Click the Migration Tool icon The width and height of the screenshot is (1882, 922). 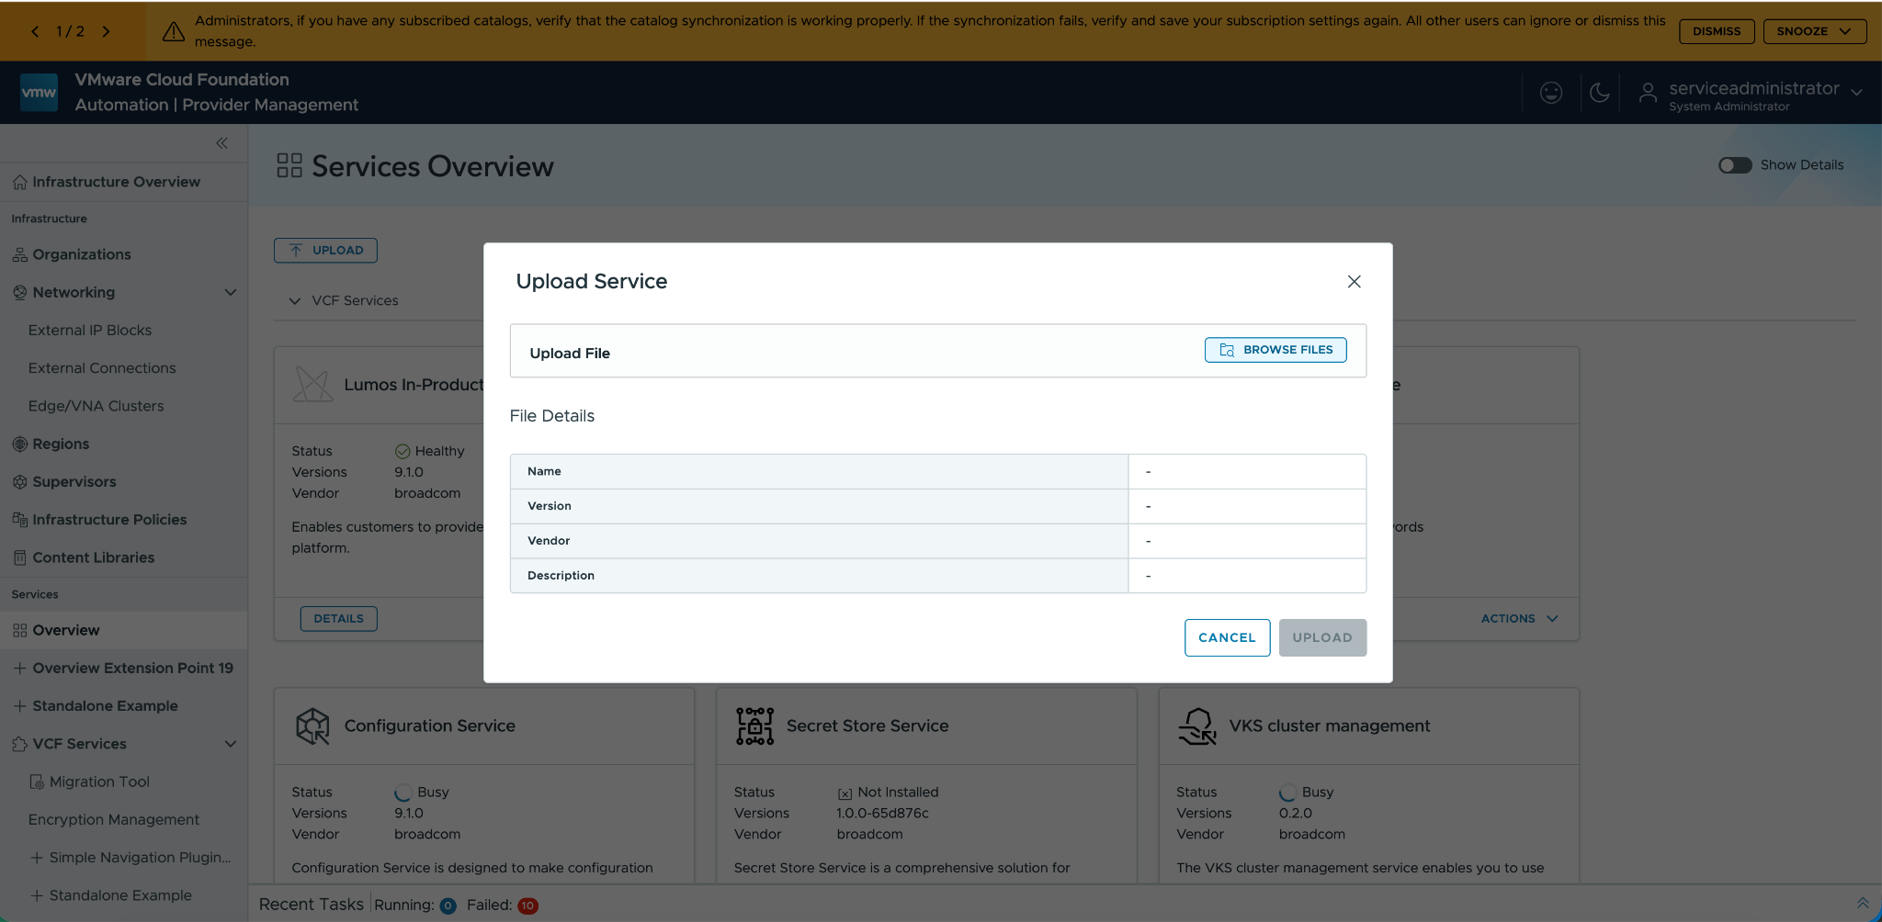pos(37,782)
